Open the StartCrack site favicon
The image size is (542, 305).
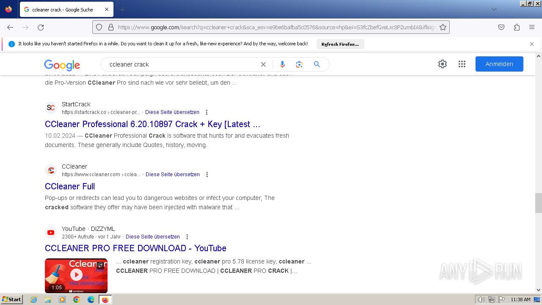click(x=51, y=108)
